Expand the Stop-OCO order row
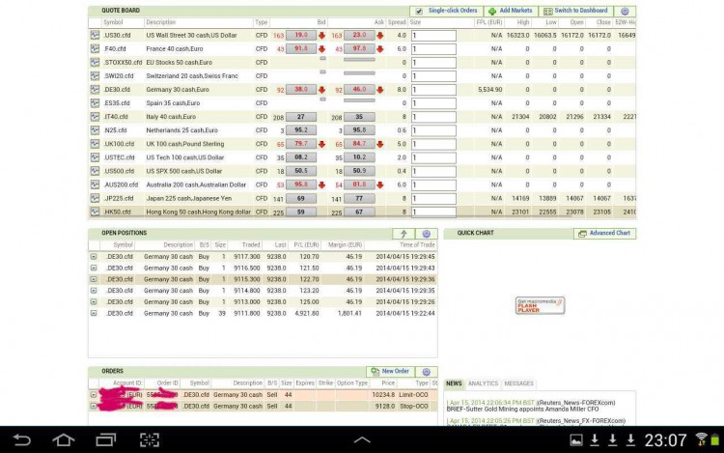The width and height of the screenshot is (724, 453). tap(94, 407)
